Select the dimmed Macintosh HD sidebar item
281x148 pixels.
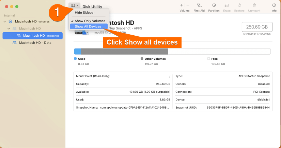tap(30, 29)
